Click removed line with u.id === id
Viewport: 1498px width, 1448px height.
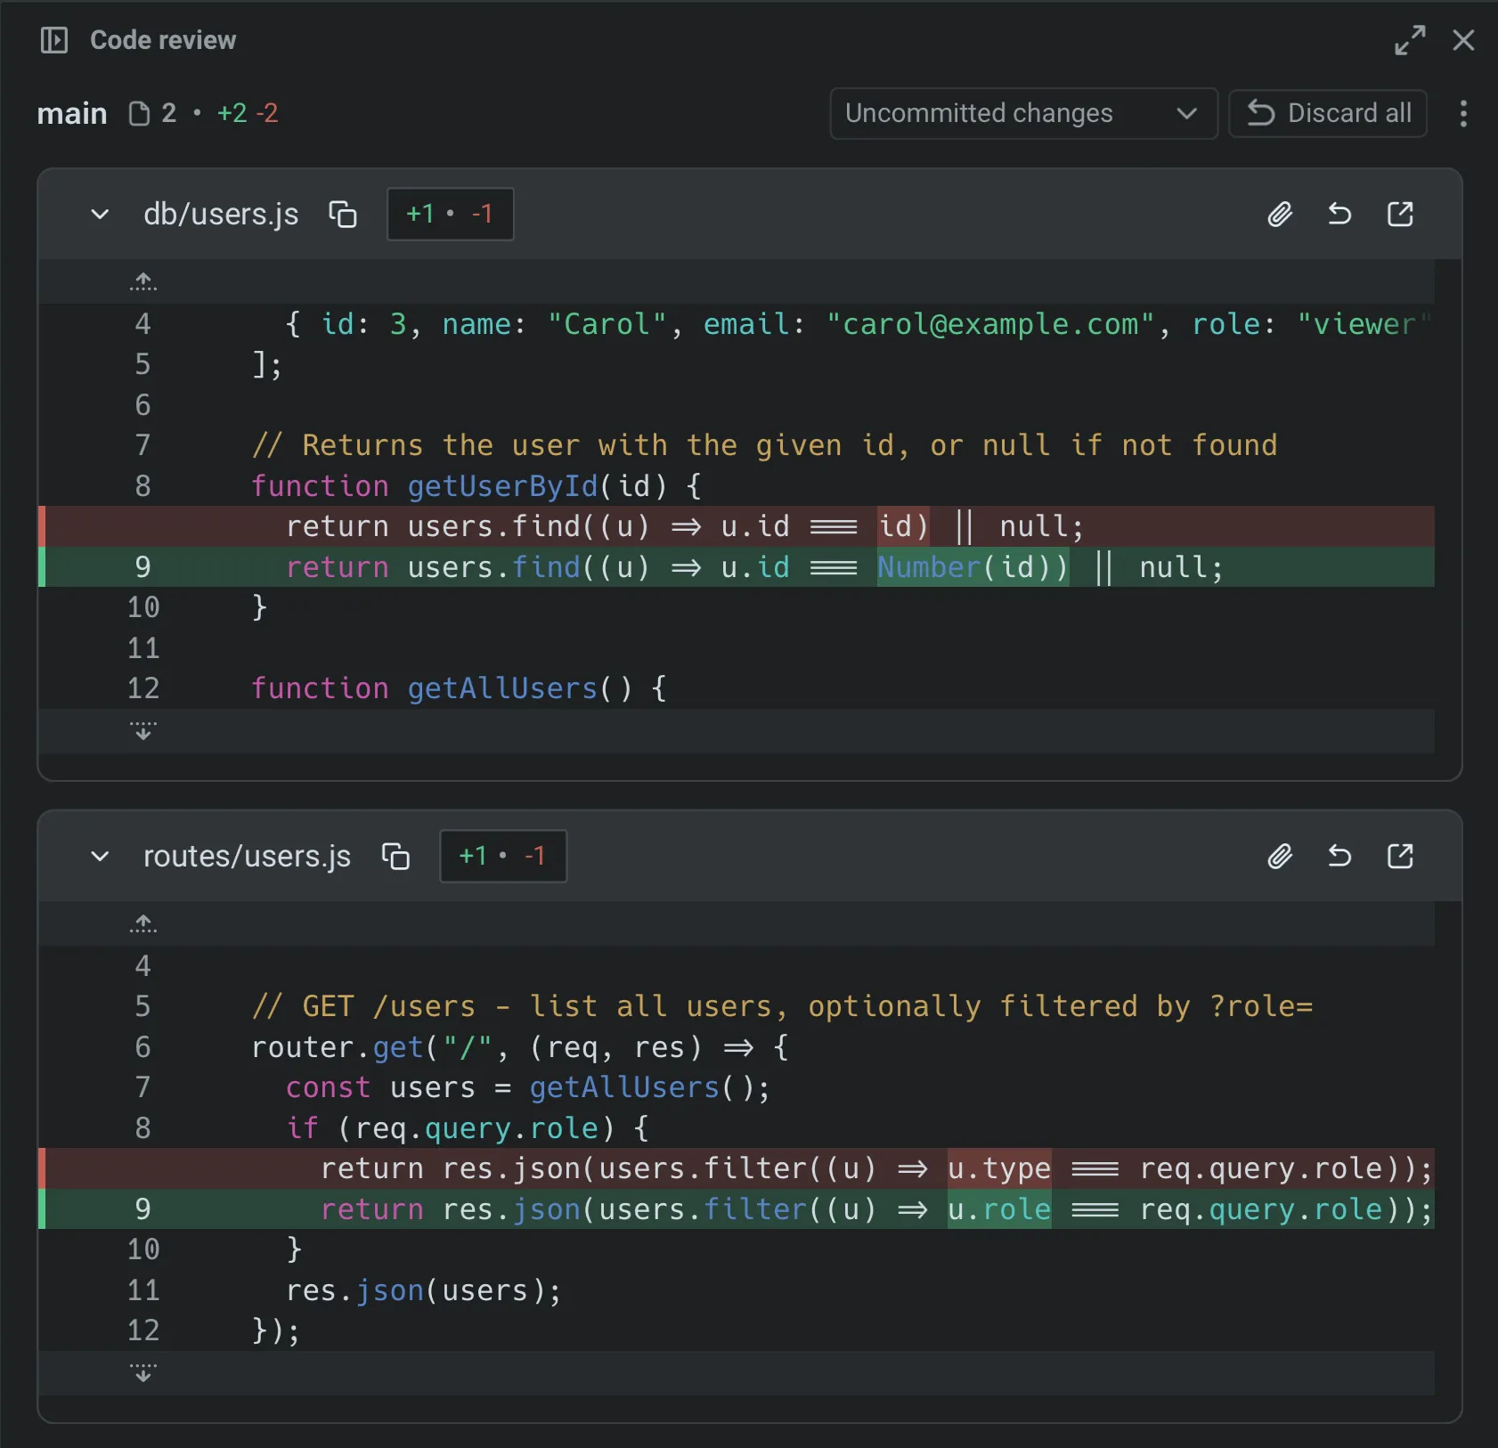[x=737, y=526]
